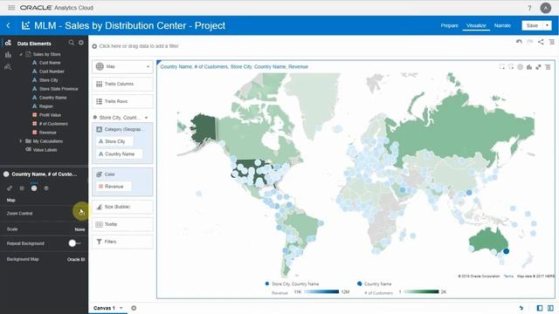Click the Trellis Rows drop target
The height and width of the screenshot is (314, 559).
point(122,101)
